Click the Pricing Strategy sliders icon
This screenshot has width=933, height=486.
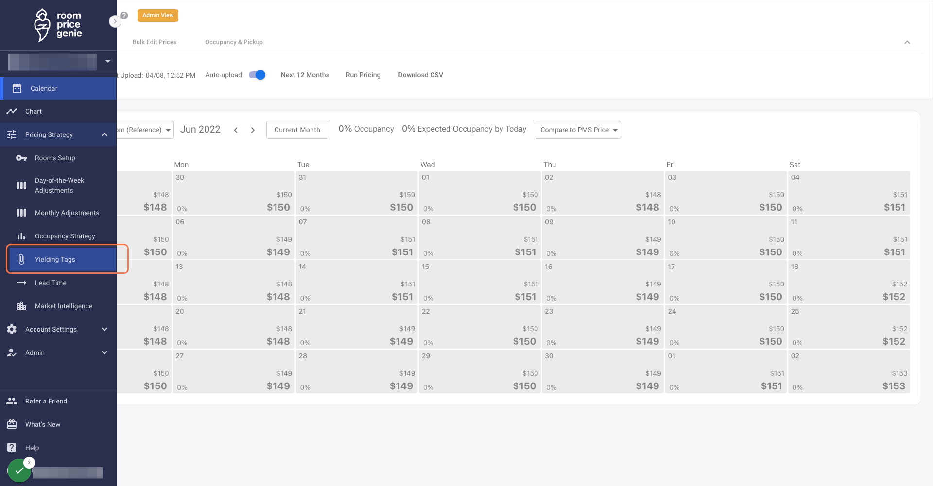12,134
